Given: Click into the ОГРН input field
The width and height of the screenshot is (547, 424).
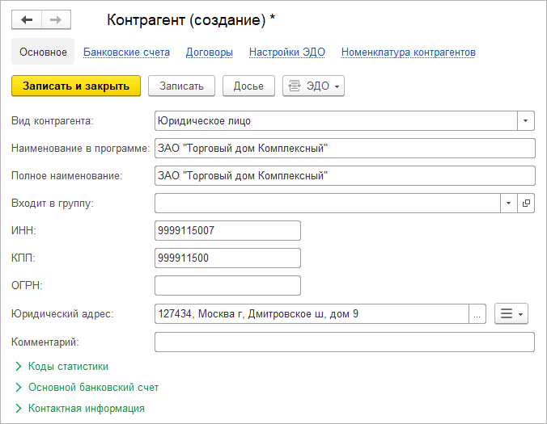Looking at the screenshot, I should [x=227, y=286].
